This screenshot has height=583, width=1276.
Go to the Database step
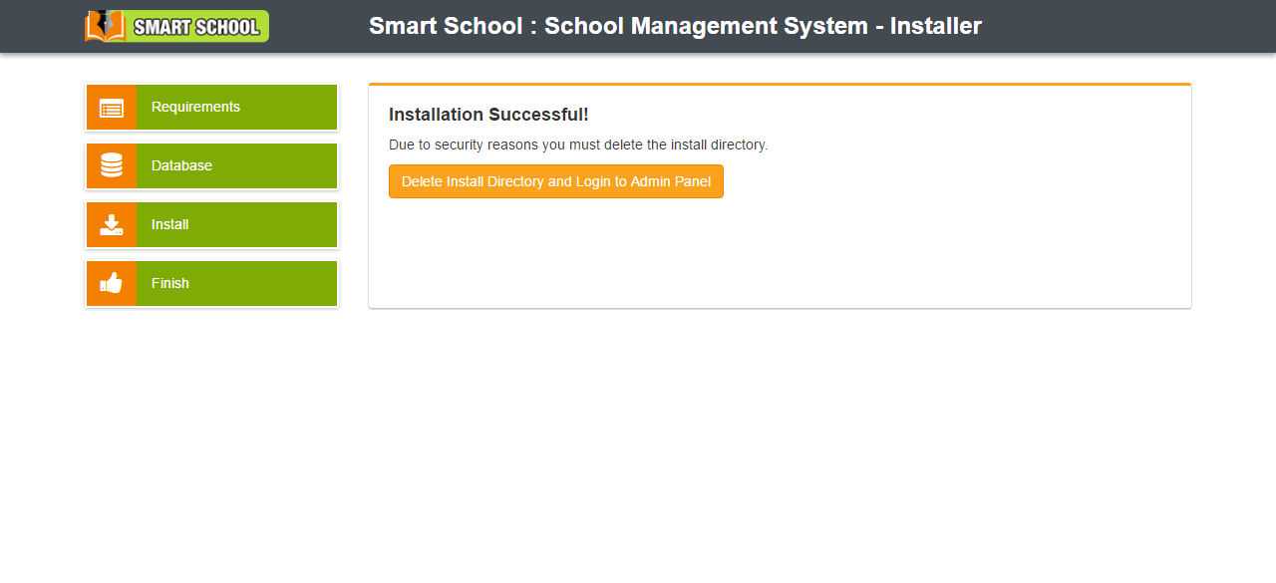181,165
